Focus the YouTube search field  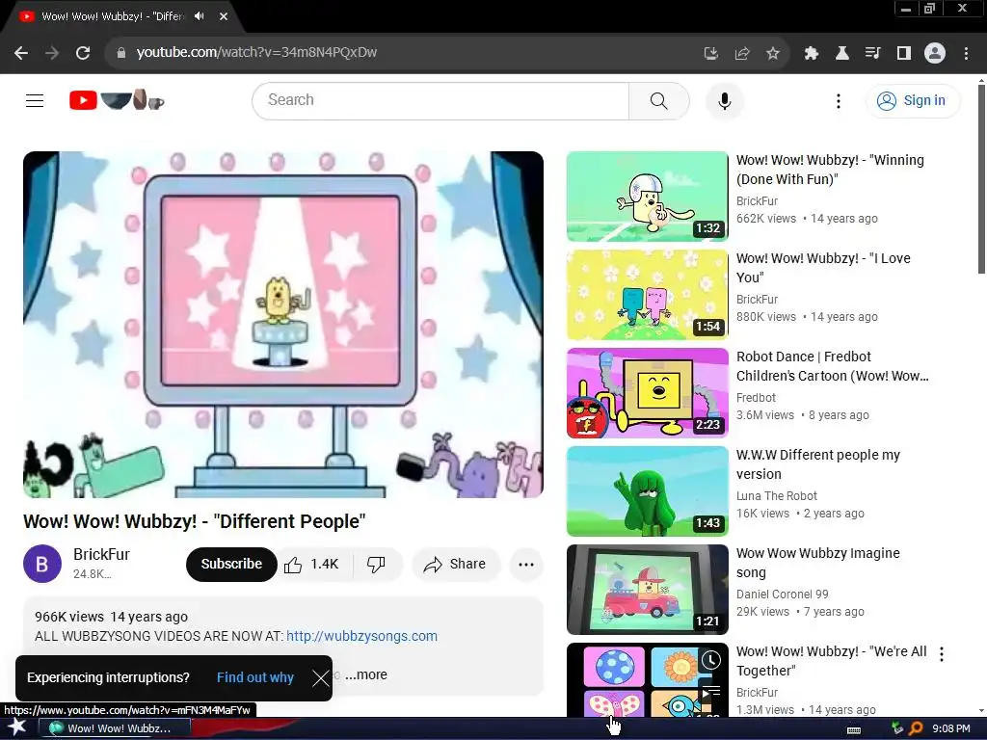coord(440,100)
